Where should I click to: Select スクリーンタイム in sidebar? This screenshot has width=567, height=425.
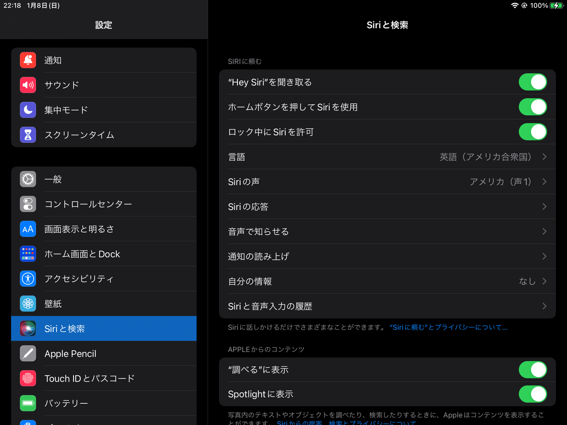click(x=104, y=135)
